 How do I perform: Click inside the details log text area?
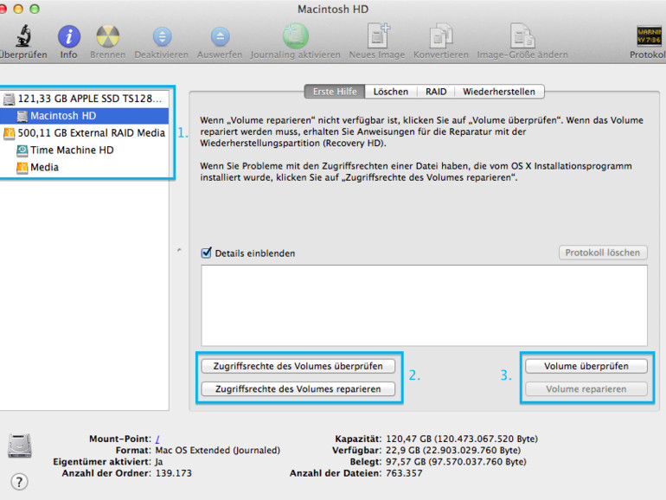(x=425, y=305)
